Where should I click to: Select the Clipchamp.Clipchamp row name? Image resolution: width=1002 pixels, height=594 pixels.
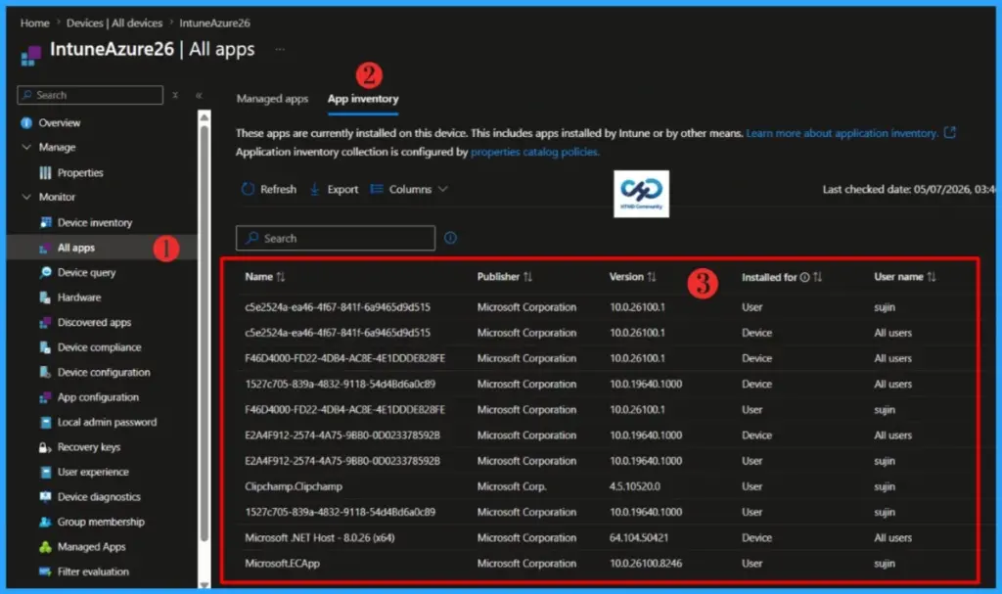coord(294,486)
